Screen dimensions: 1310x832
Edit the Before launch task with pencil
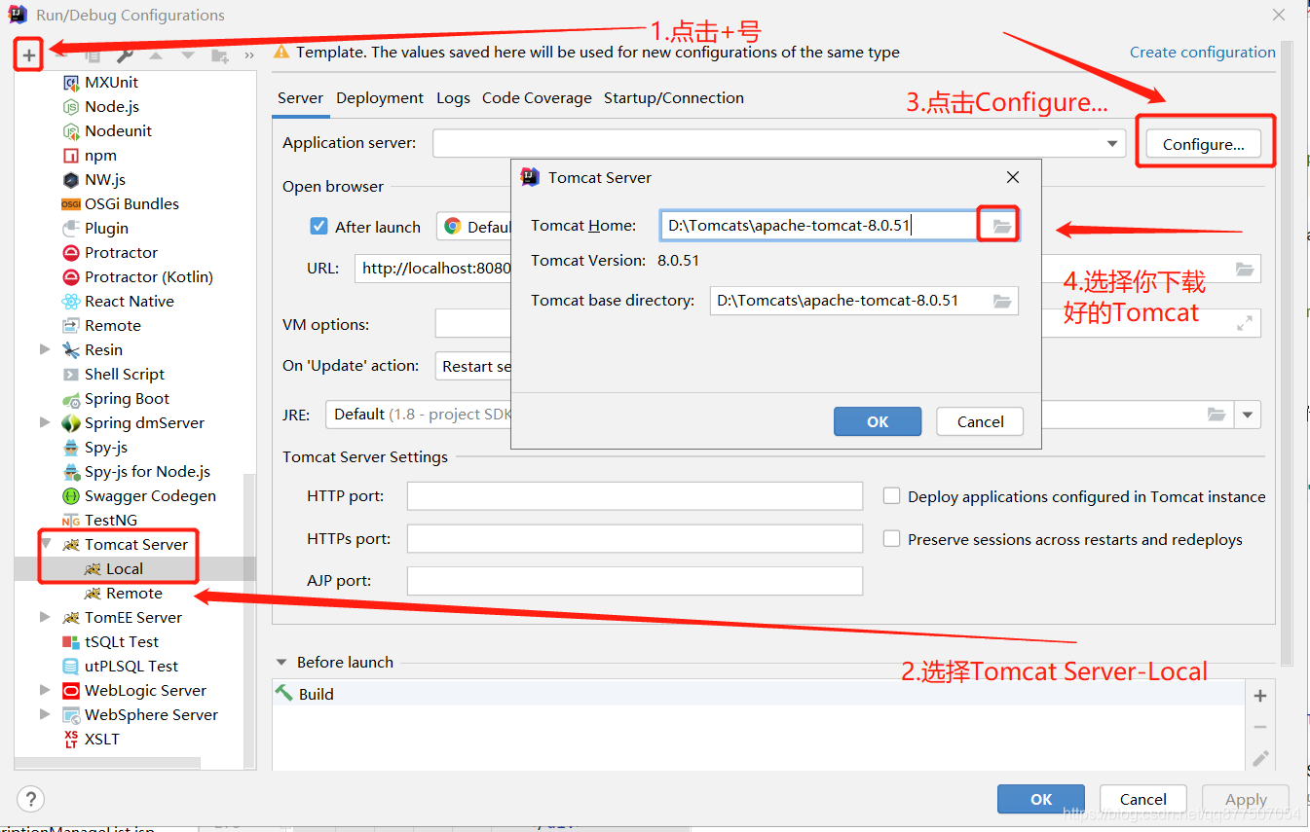pos(1260,758)
